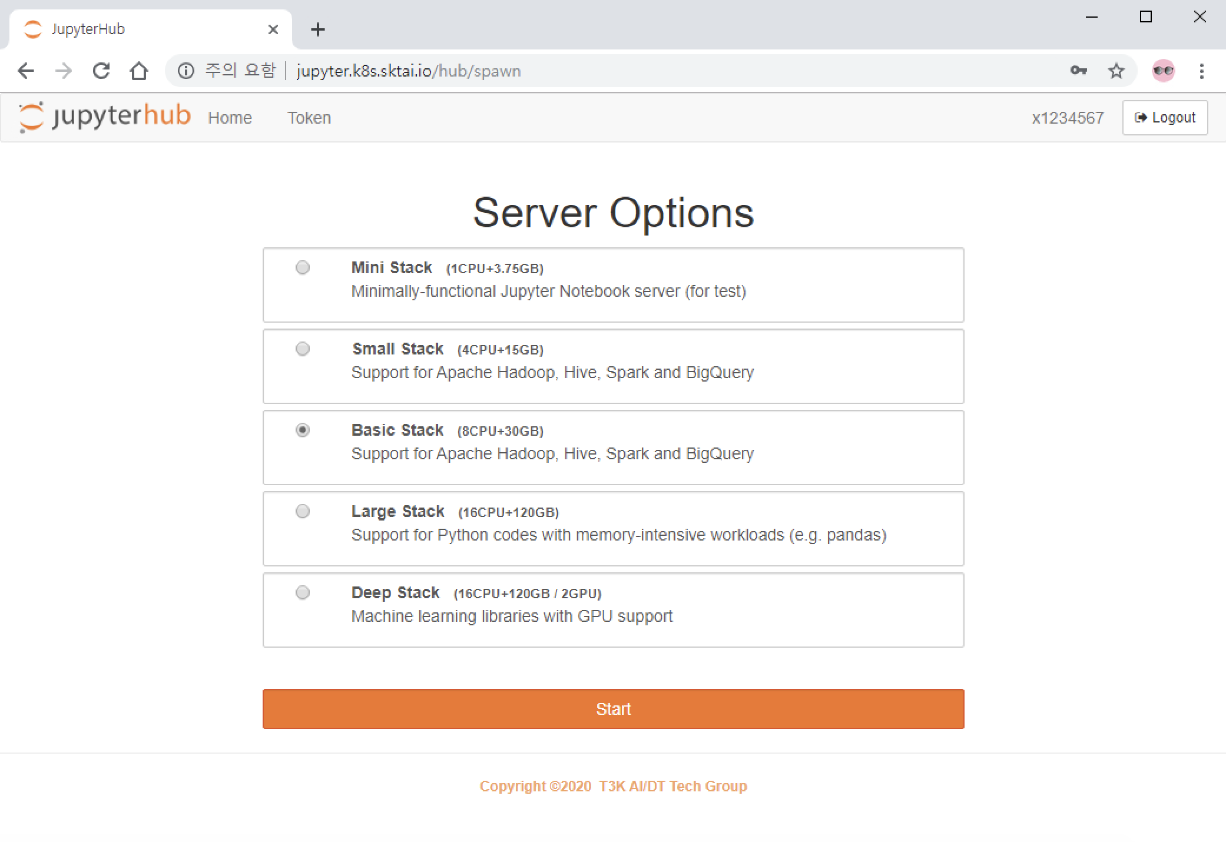Select the Small Stack radio option
This screenshot has width=1226, height=842.
(303, 349)
